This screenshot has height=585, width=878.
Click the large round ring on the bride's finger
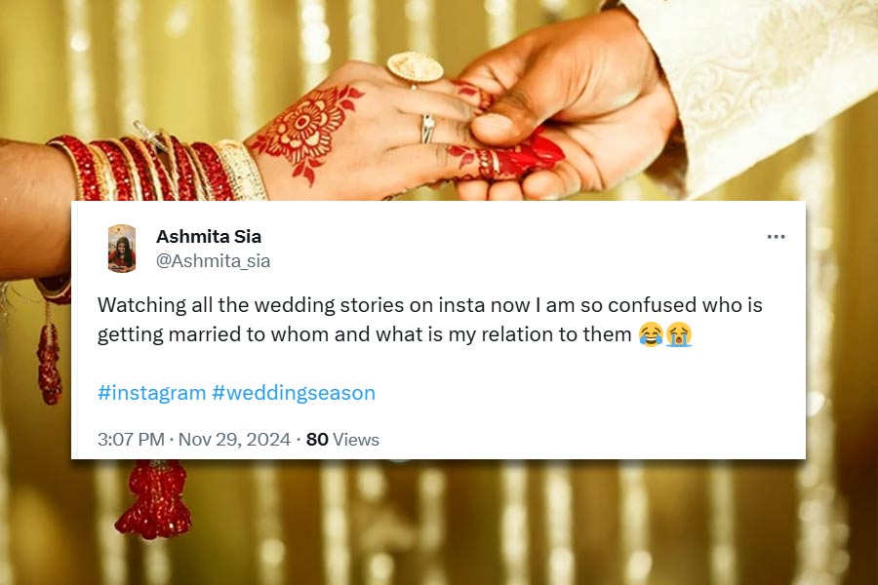click(415, 67)
